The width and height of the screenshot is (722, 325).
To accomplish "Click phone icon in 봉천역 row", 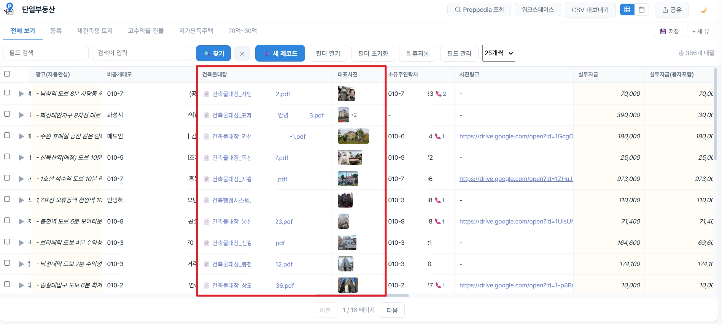I will point(437,221).
